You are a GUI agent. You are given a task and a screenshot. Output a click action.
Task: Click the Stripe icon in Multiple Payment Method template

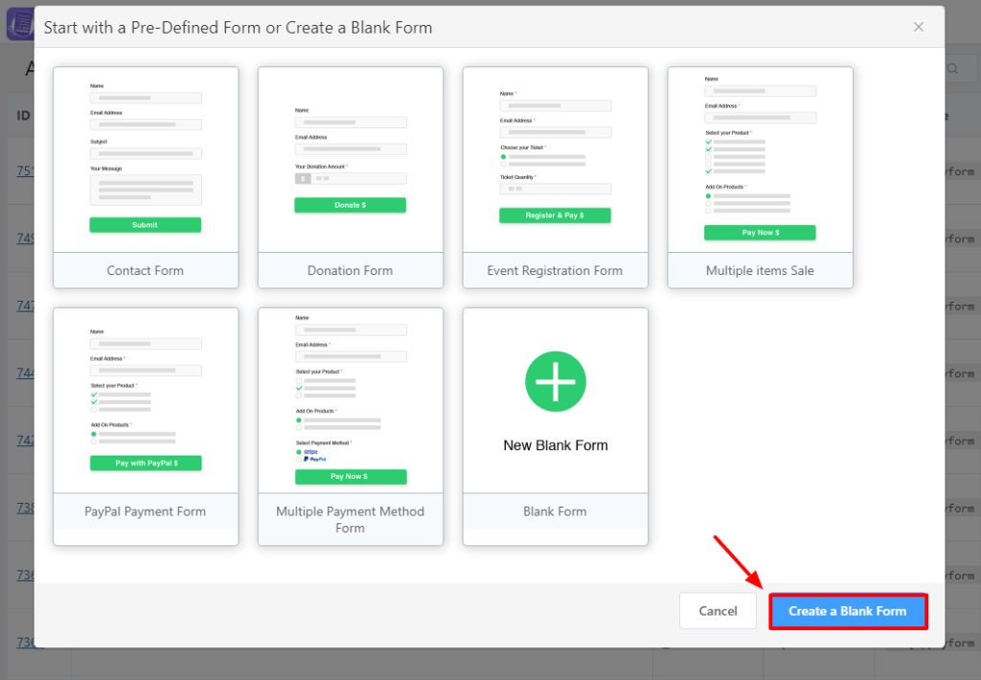coord(310,451)
